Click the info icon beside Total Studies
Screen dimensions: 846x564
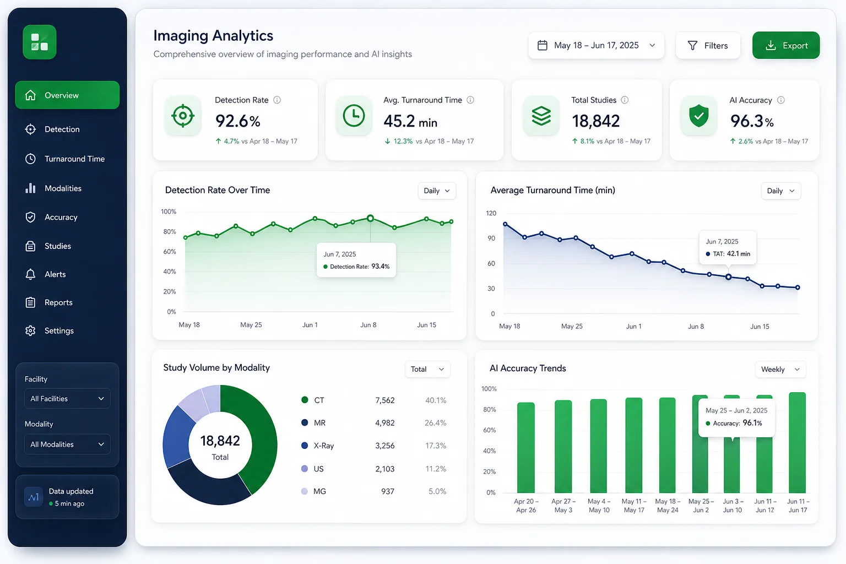click(x=625, y=100)
